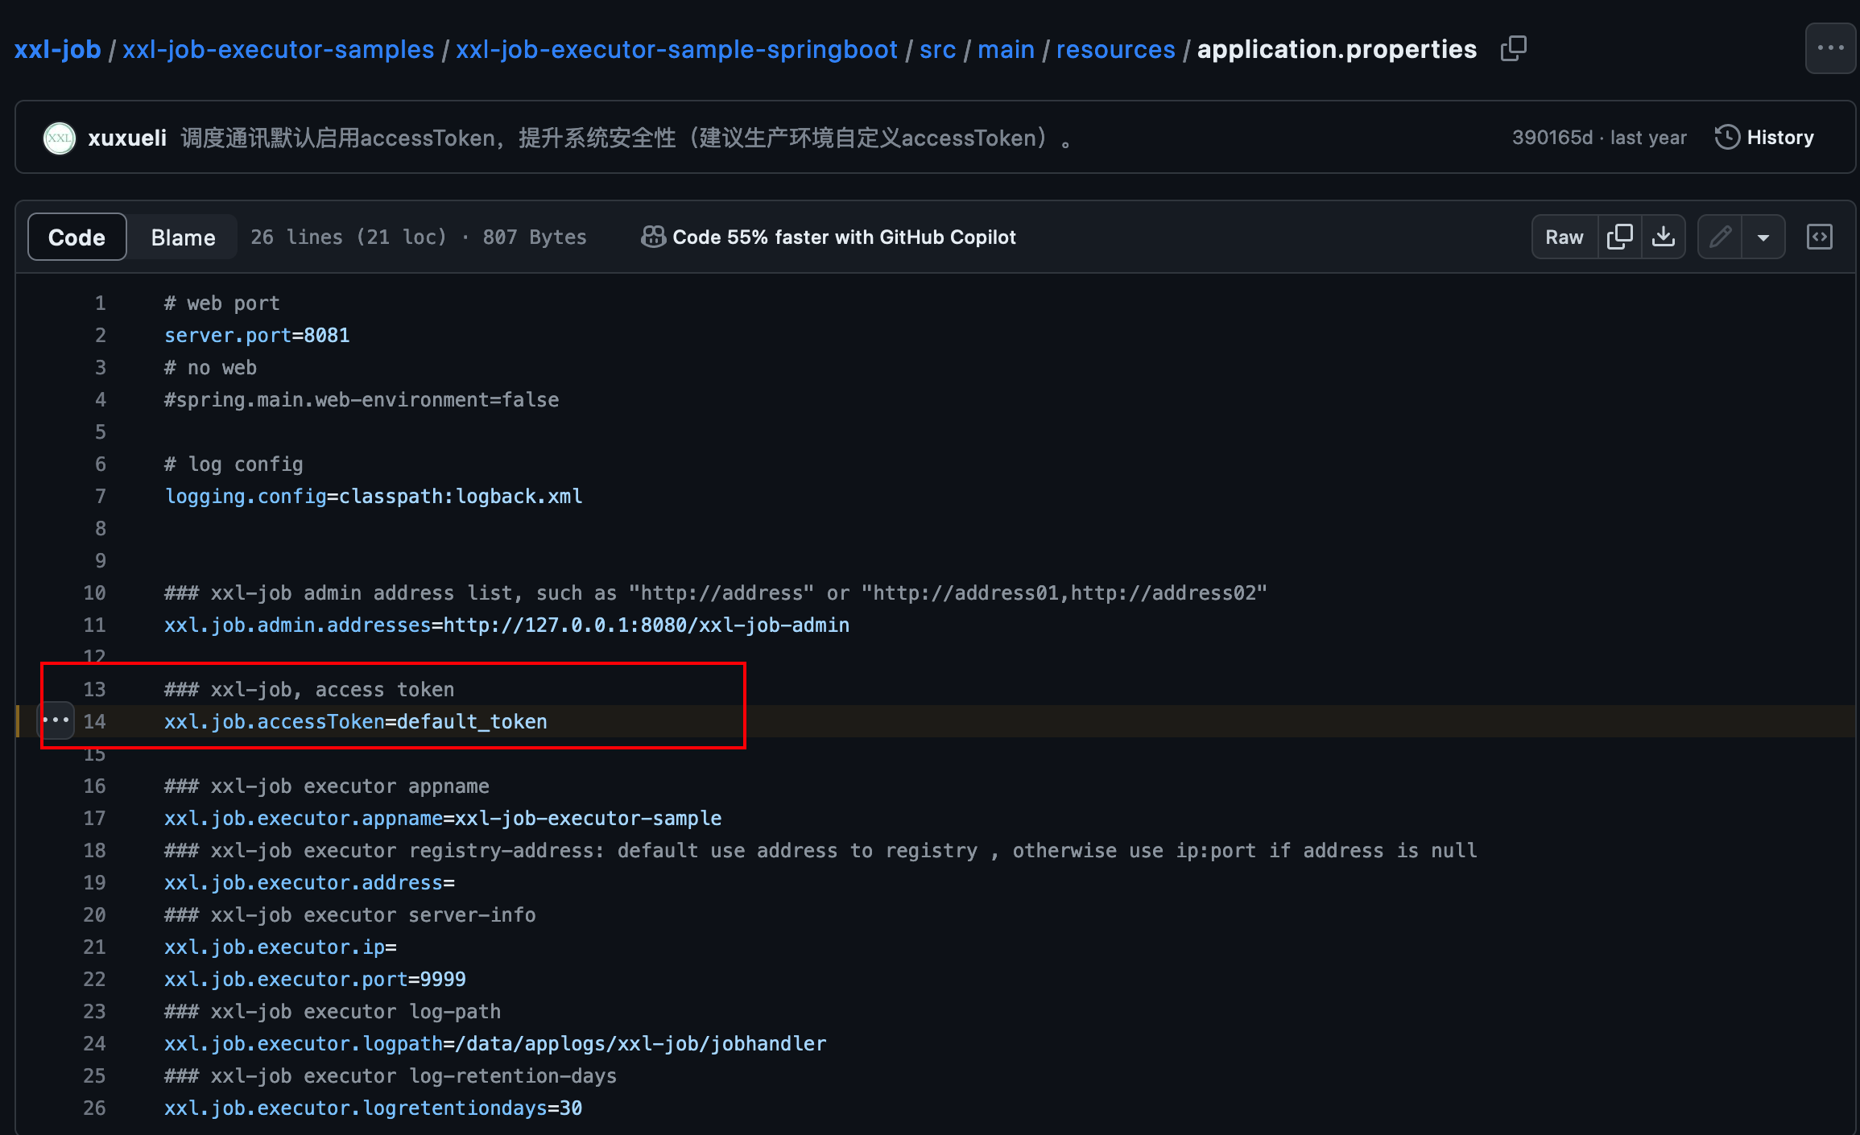Click server.port=8081 text

click(x=257, y=336)
